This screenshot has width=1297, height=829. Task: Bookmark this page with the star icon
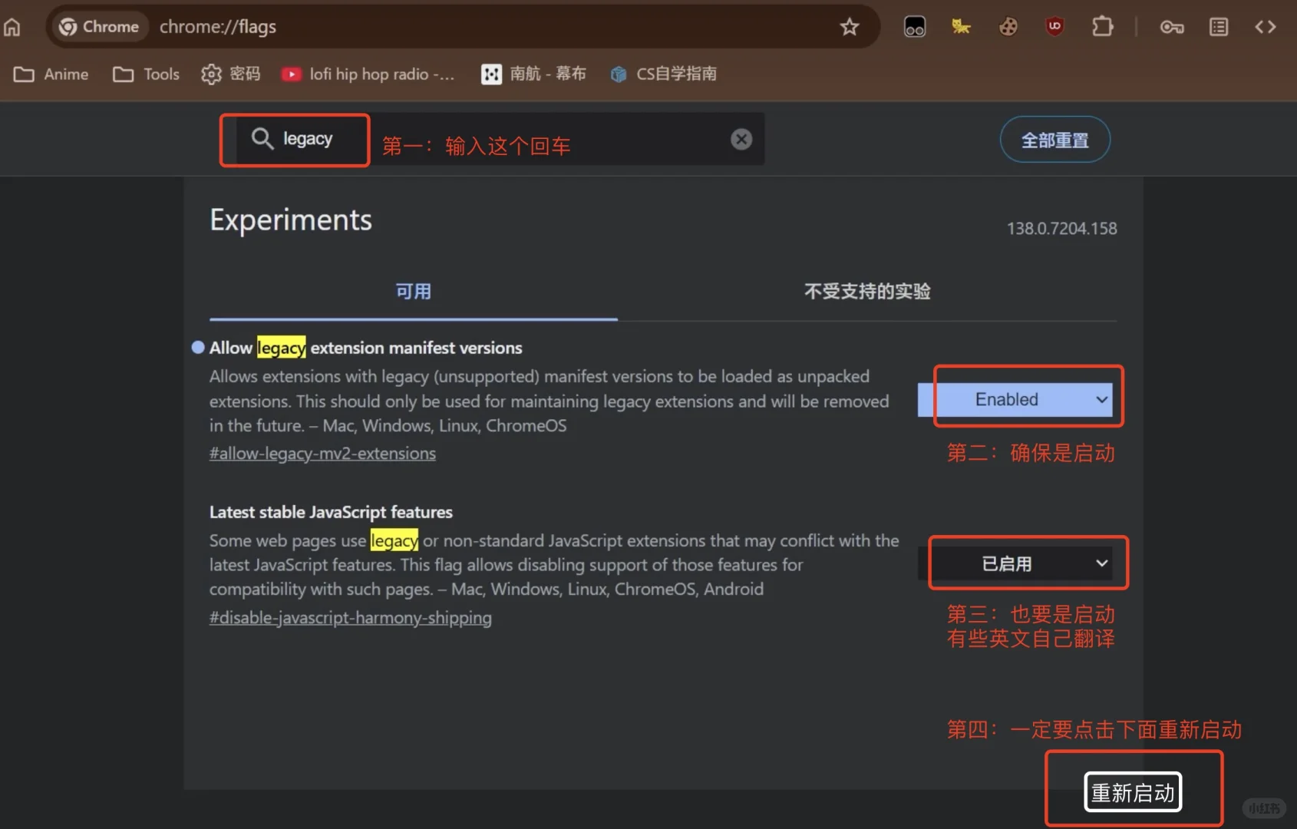(849, 26)
